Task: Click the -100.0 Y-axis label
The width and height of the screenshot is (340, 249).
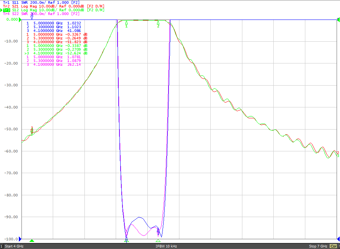Action: click(x=11, y=239)
